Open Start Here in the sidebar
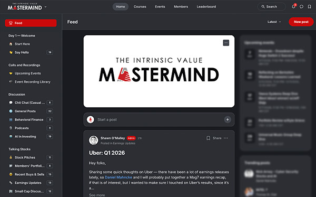 (31, 44)
